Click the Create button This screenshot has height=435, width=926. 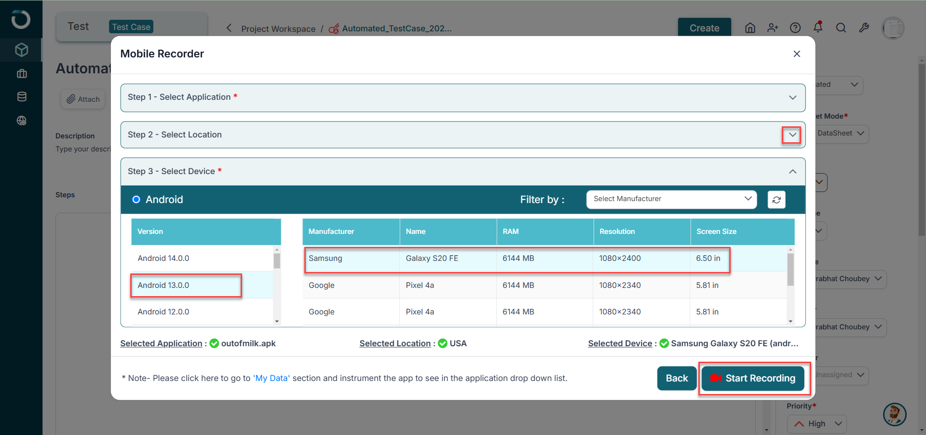704,28
